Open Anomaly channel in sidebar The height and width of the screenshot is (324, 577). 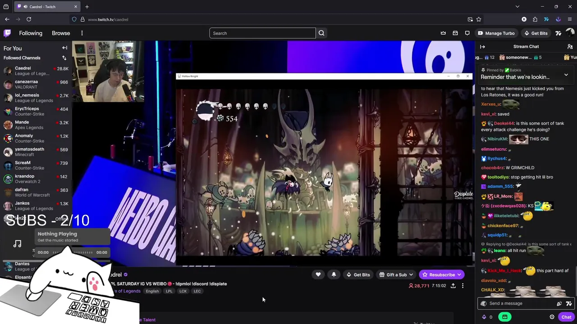[x=36, y=138]
